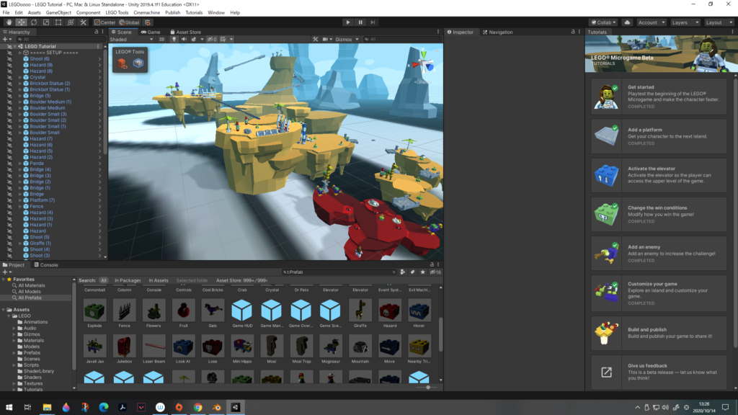Viewport: 738px width, 415px height.
Task: Open custom editor tools icon
Action: [x=83, y=22]
